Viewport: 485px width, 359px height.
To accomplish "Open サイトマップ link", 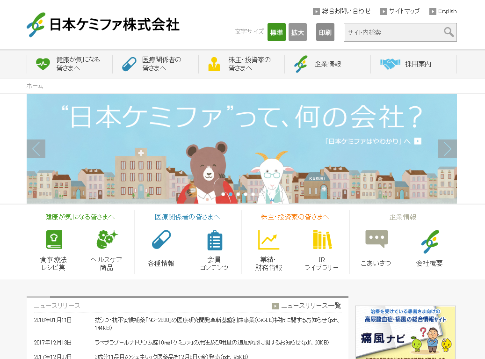I will tap(404, 11).
